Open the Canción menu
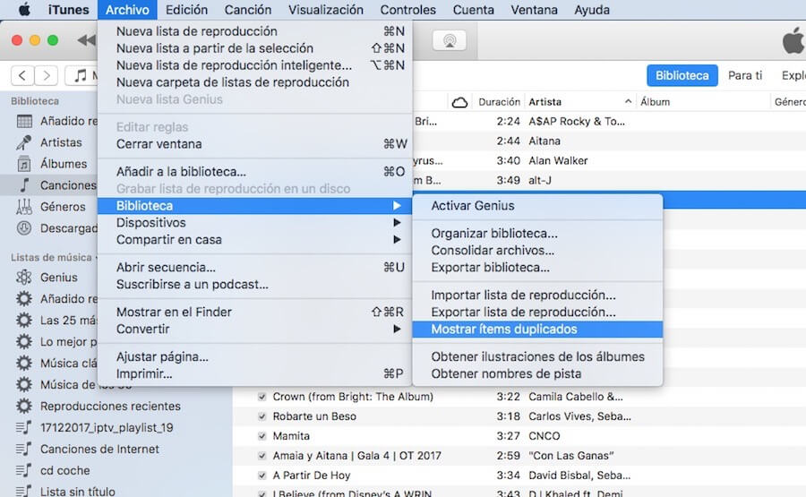This screenshot has height=497, width=806. pyautogui.click(x=248, y=10)
